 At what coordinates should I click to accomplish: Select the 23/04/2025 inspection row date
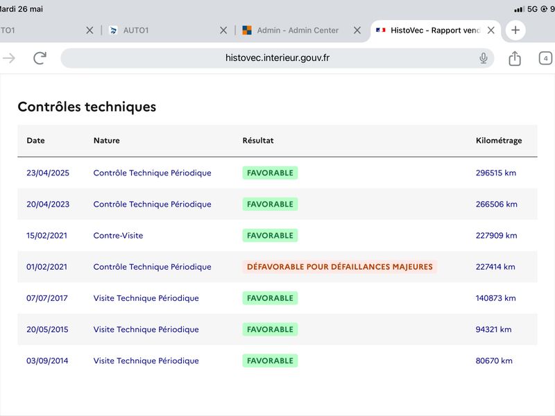[48, 173]
